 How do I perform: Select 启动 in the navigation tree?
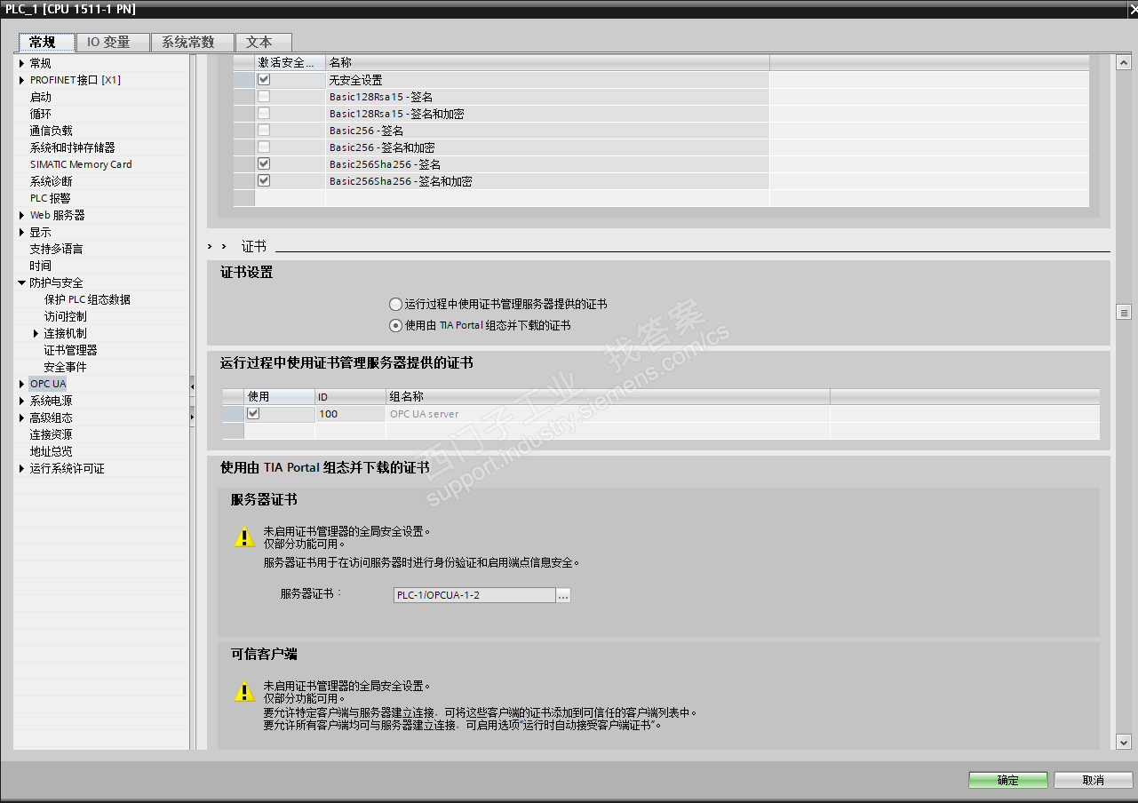(41, 97)
